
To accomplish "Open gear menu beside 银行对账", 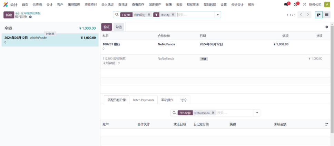I will coord(30,17).
